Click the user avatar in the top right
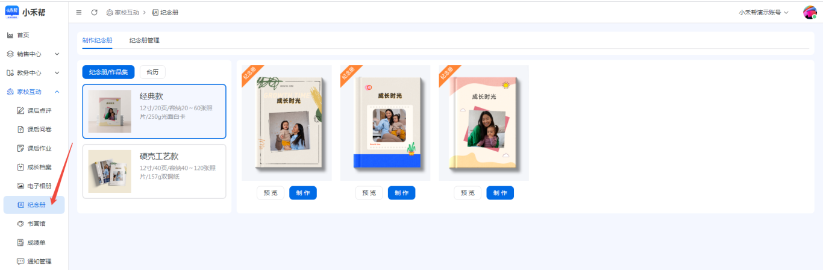823x270 pixels. point(810,13)
